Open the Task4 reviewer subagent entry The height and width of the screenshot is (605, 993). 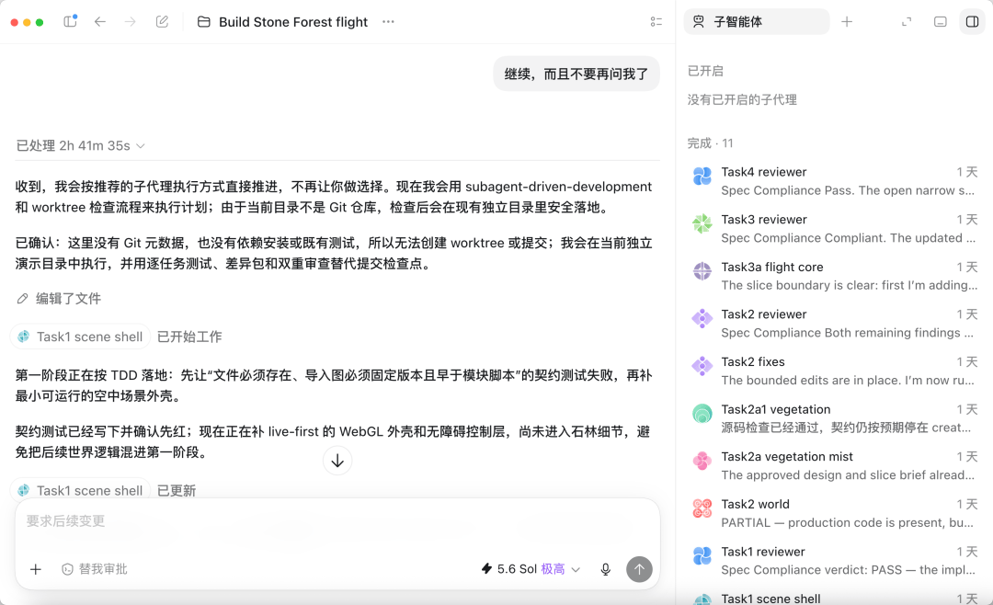833,181
